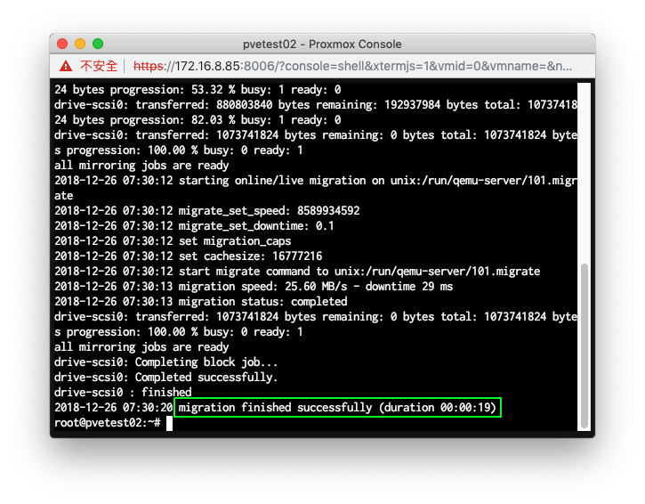
Task: Click 'migrate_set_downtime: 0.1' line
Action: 194,225
